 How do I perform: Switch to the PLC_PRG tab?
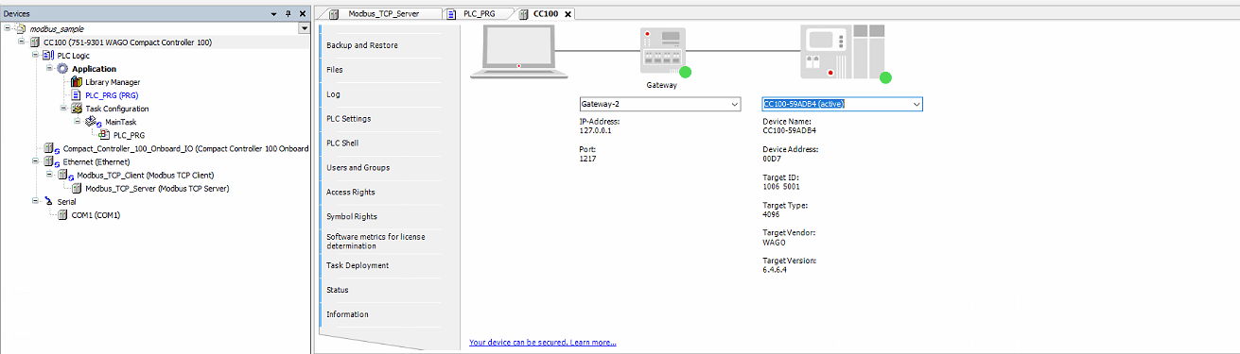480,13
